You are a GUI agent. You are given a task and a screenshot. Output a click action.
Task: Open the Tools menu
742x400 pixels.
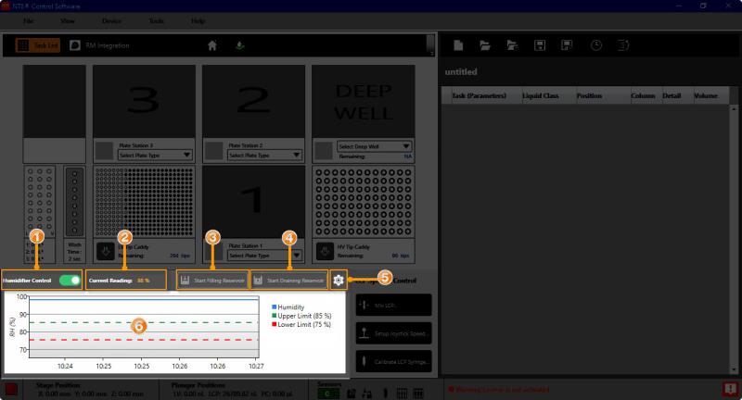(157, 20)
